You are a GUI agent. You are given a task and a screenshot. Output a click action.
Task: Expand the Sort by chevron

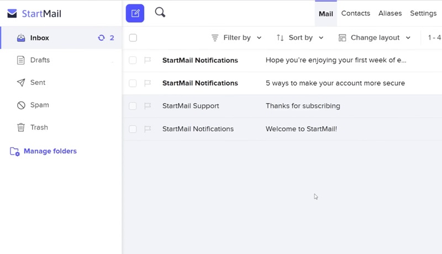pos(321,38)
